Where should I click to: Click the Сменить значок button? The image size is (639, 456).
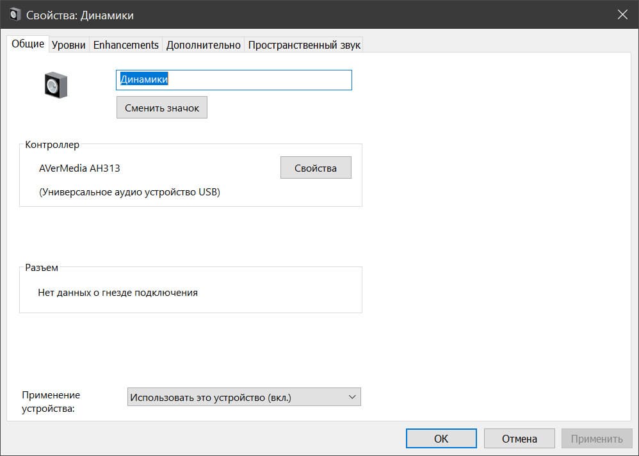point(162,108)
